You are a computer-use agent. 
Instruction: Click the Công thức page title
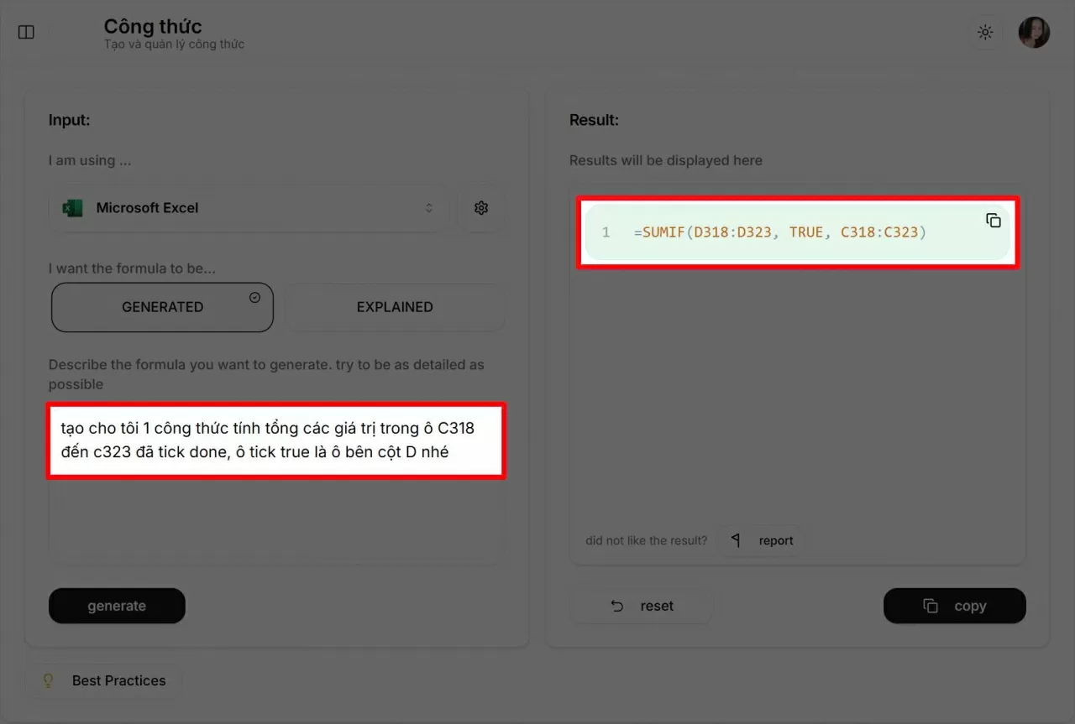(153, 26)
